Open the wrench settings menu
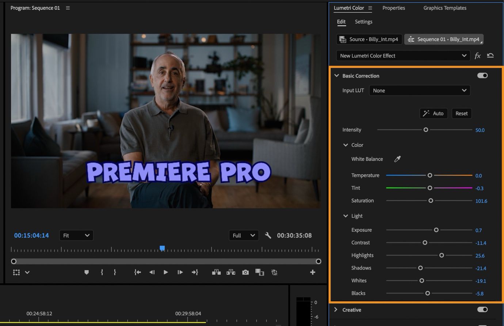 pyautogui.click(x=268, y=235)
